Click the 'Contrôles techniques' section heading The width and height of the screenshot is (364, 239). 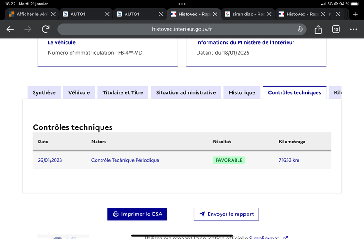coord(72,127)
